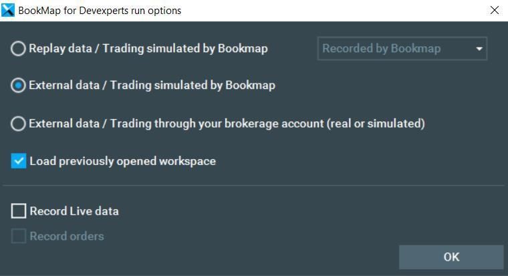Click the 'Record orders' label text
The width and height of the screenshot is (508, 276).
pos(67,236)
